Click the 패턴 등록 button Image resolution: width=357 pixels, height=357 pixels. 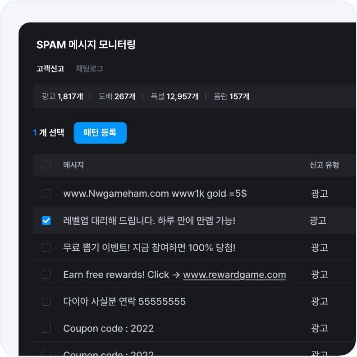click(x=100, y=133)
